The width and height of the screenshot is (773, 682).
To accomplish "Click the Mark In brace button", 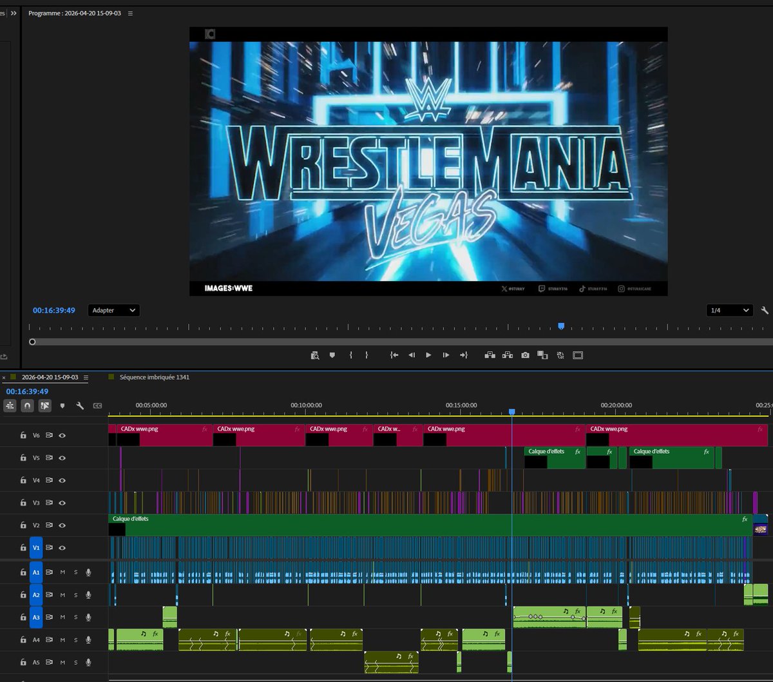I will 351,355.
